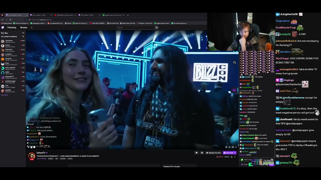Collapse the For You sidebar
Image resolution: width=321 pixels, height=180 pixels.
click(x=23, y=33)
